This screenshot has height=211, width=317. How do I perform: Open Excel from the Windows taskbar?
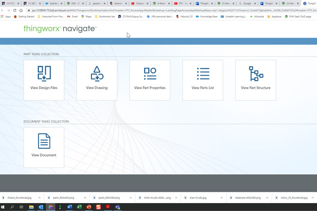[79, 207]
